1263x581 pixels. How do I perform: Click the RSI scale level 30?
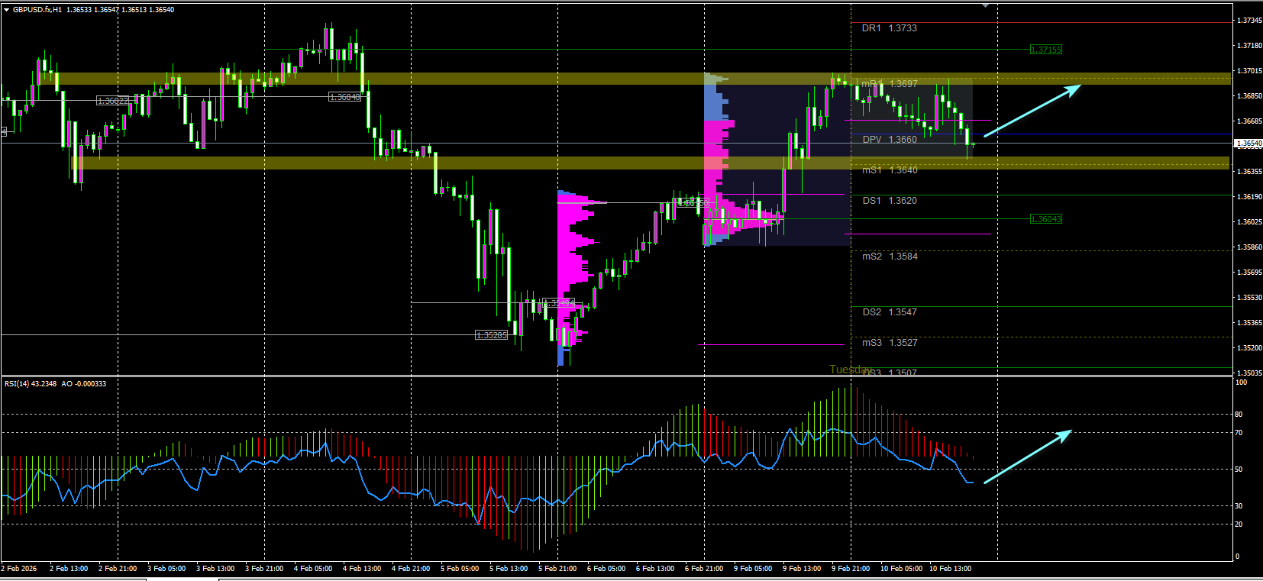(1239, 506)
